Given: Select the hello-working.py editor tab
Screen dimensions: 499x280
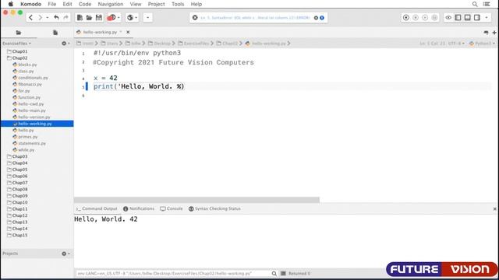Looking at the screenshot, I should click(x=100, y=32).
